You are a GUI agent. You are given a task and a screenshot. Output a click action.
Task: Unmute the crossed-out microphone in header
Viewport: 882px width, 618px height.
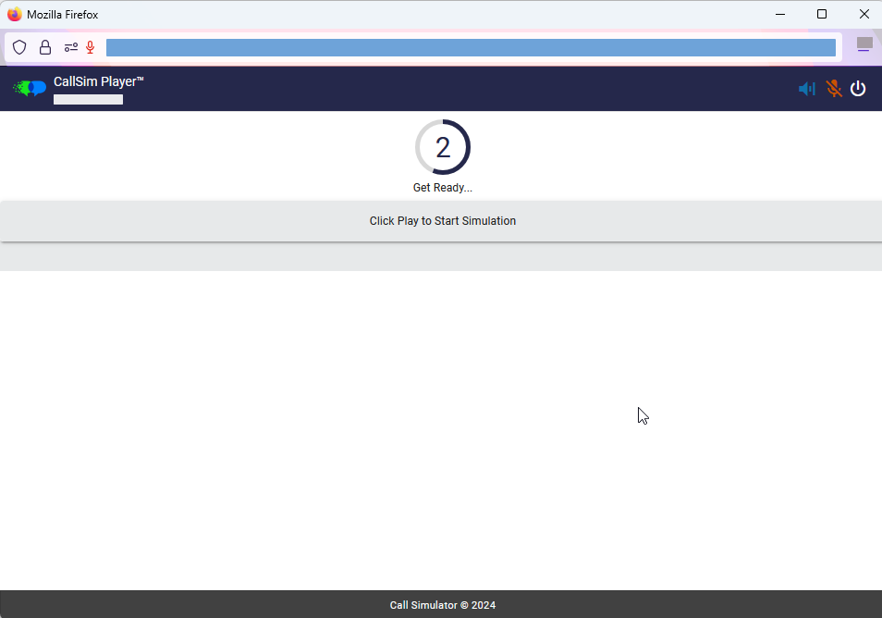(834, 89)
